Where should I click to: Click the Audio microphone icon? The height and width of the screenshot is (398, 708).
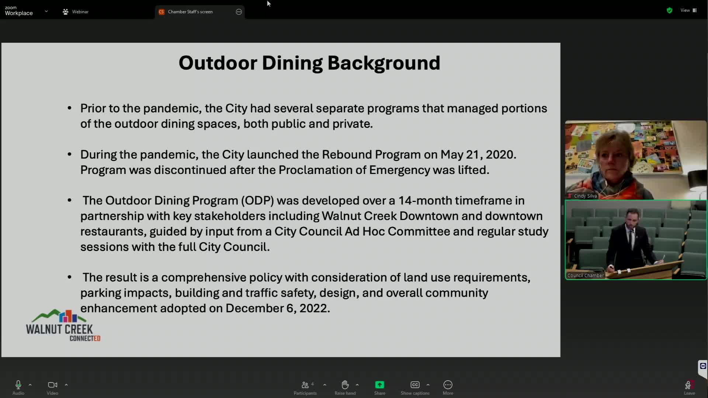pos(18,385)
